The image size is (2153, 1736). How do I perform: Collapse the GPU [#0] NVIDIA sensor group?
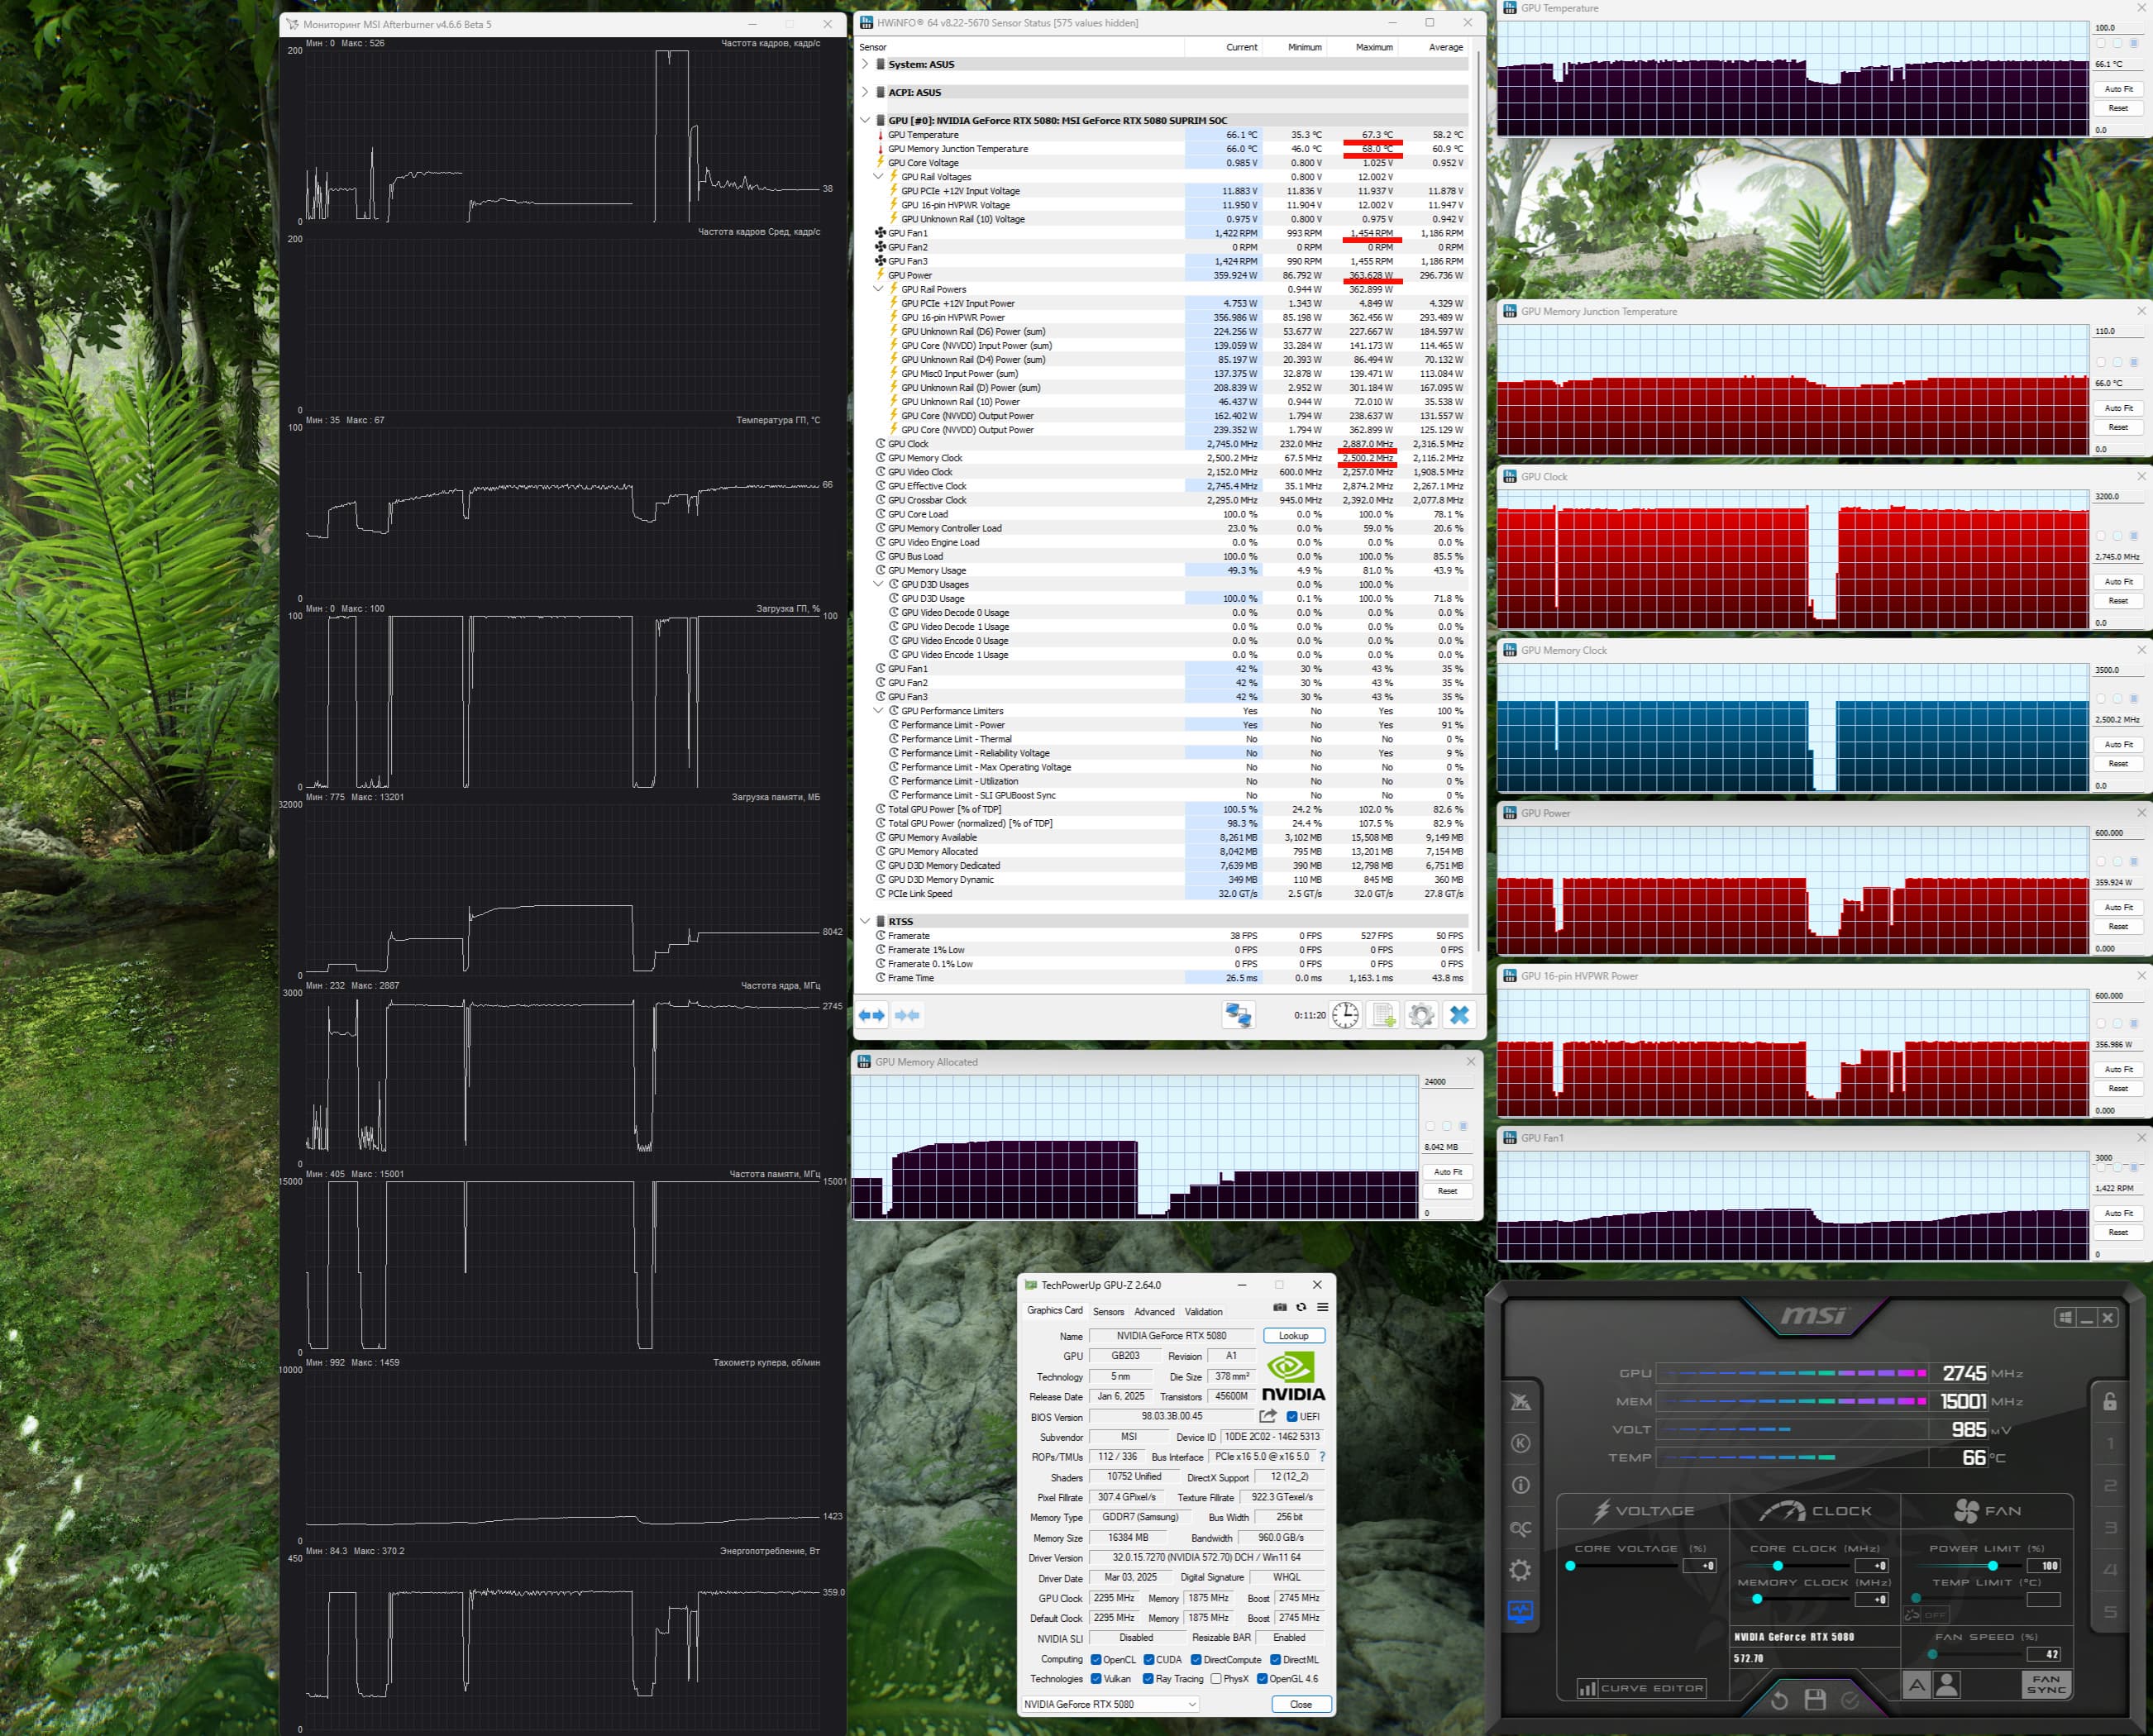coord(865,120)
